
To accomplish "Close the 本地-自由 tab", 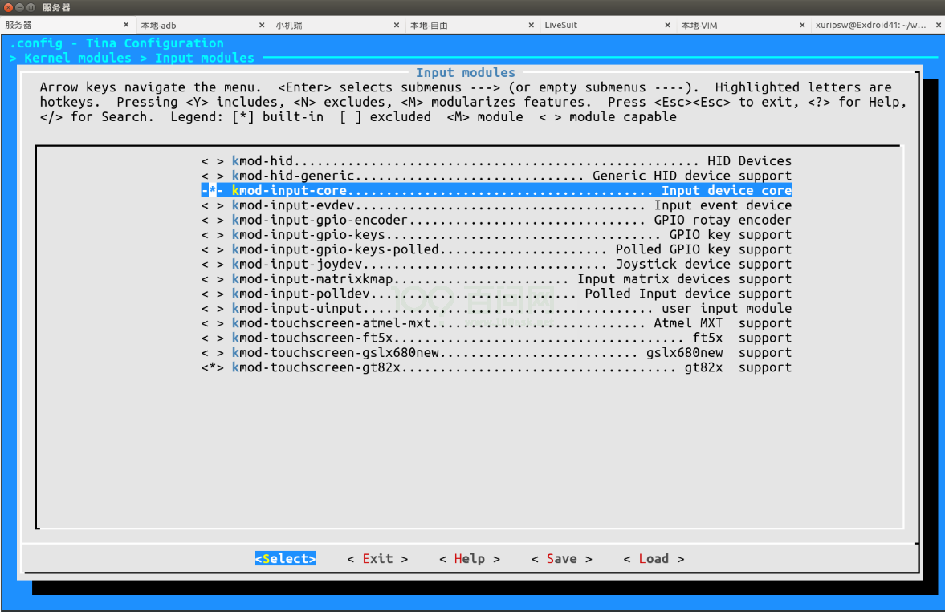I will point(532,26).
